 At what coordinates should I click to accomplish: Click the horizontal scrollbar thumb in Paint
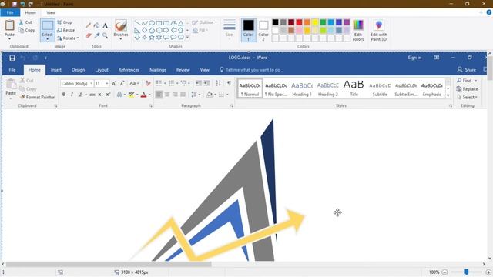coord(109,265)
